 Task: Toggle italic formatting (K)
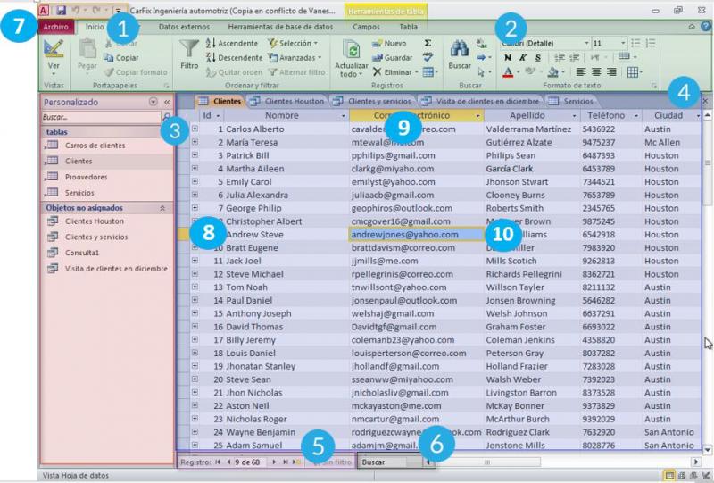coord(522,57)
